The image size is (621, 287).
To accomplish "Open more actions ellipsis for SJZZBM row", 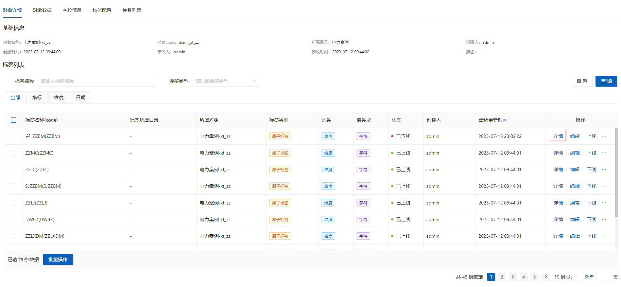I will click(604, 186).
